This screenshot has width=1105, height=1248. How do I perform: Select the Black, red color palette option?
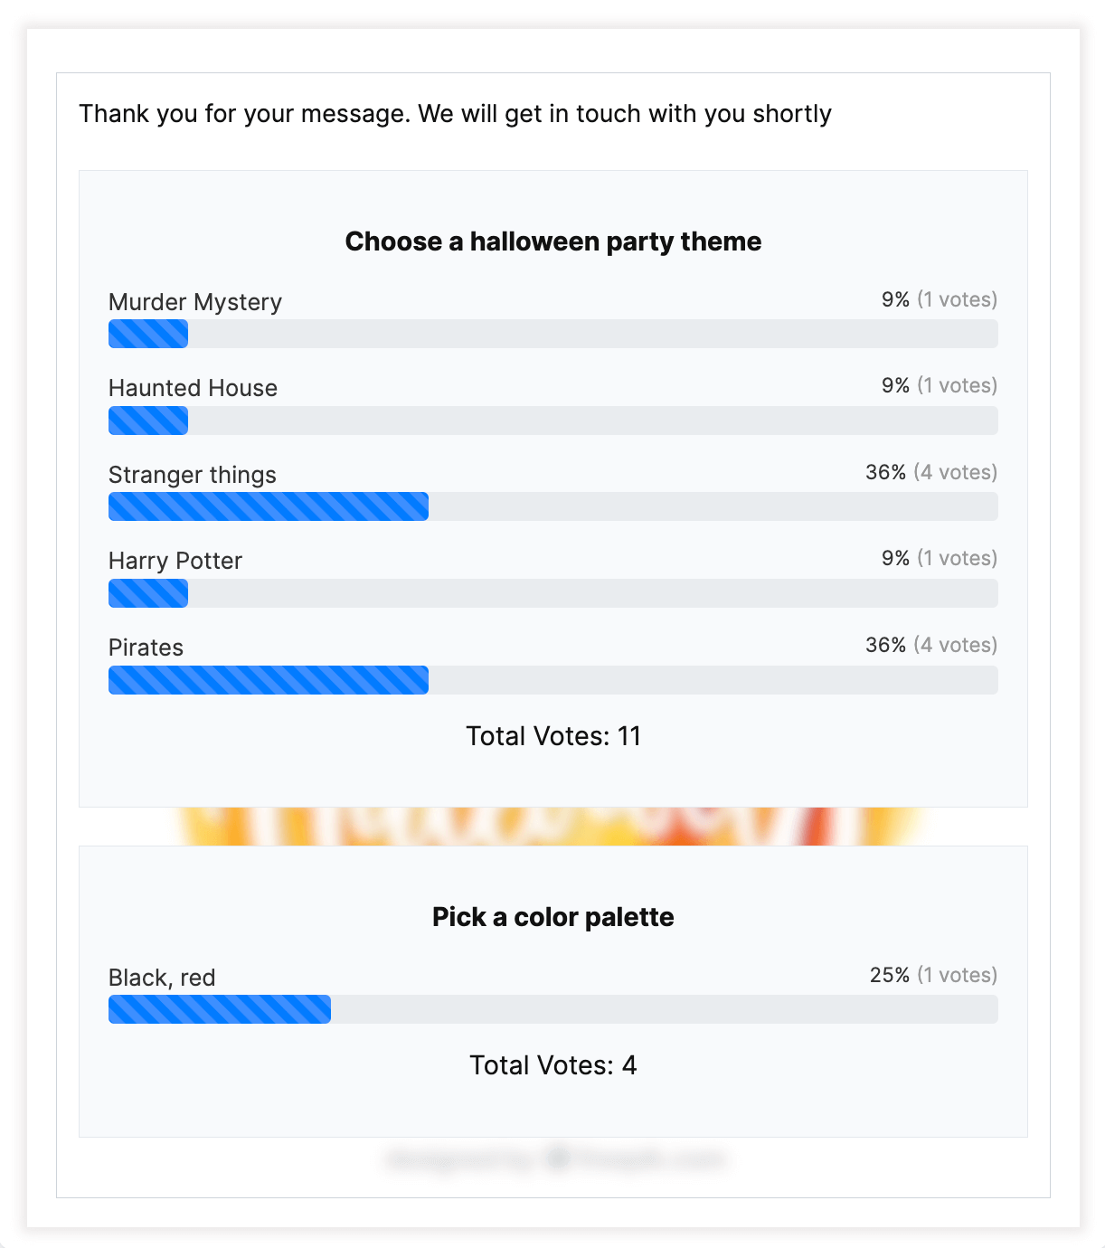click(x=162, y=978)
